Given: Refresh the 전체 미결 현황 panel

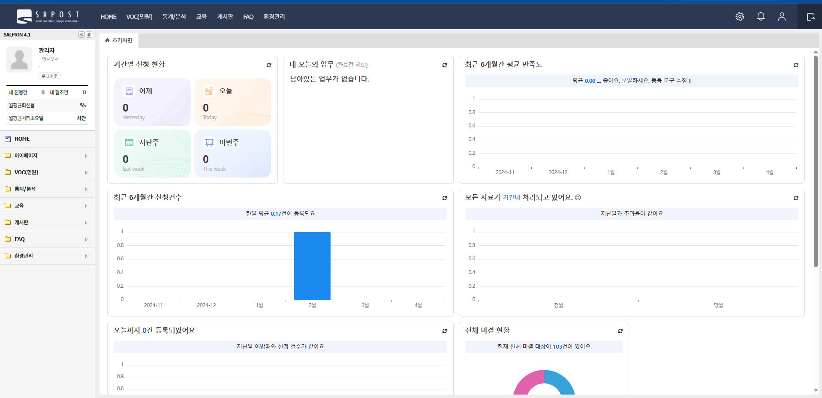Looking at the screenshot, I should (620, 331).
